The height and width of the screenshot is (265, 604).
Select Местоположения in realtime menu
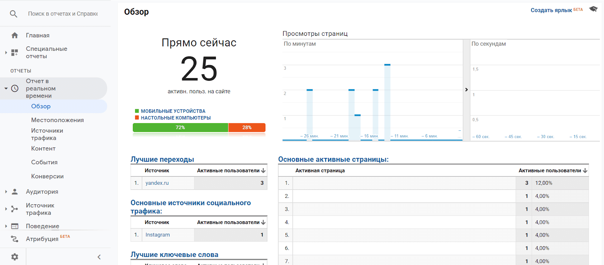(x=57, y=120)
